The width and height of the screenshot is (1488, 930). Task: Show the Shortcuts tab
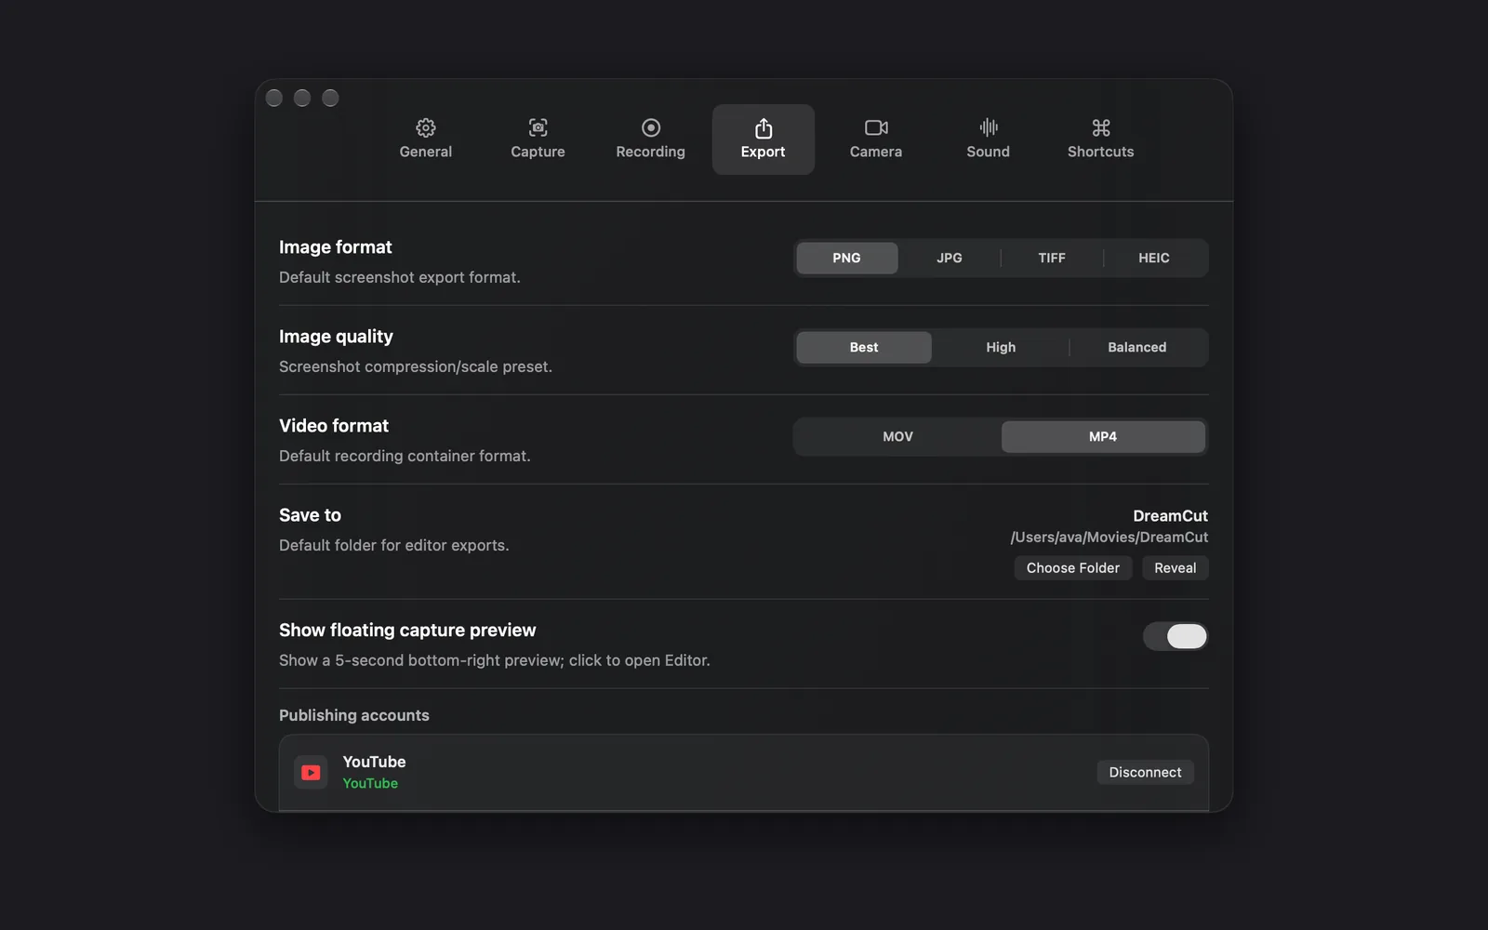(x=1100, y=139)
